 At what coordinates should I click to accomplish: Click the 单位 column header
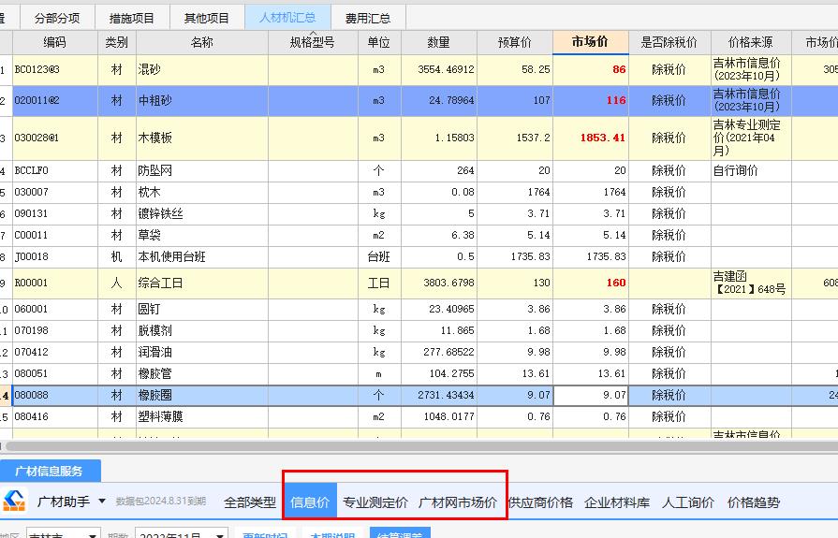point(379,42)
